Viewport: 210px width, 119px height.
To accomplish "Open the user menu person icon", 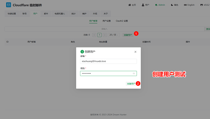I will [x=143, y=5].
